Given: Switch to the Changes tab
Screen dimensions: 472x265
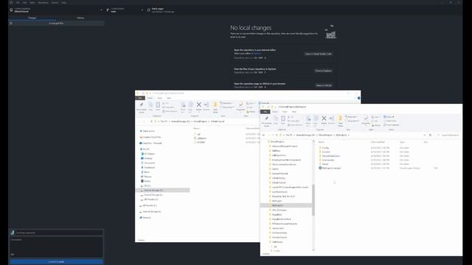Looking at the screenshot, I should point(32,18).
